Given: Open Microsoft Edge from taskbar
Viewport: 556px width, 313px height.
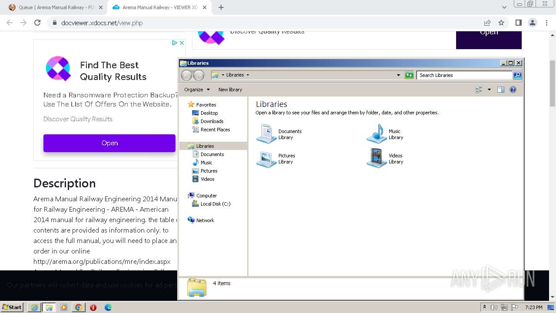Looking at the screenshot, I should pos(108,307).
